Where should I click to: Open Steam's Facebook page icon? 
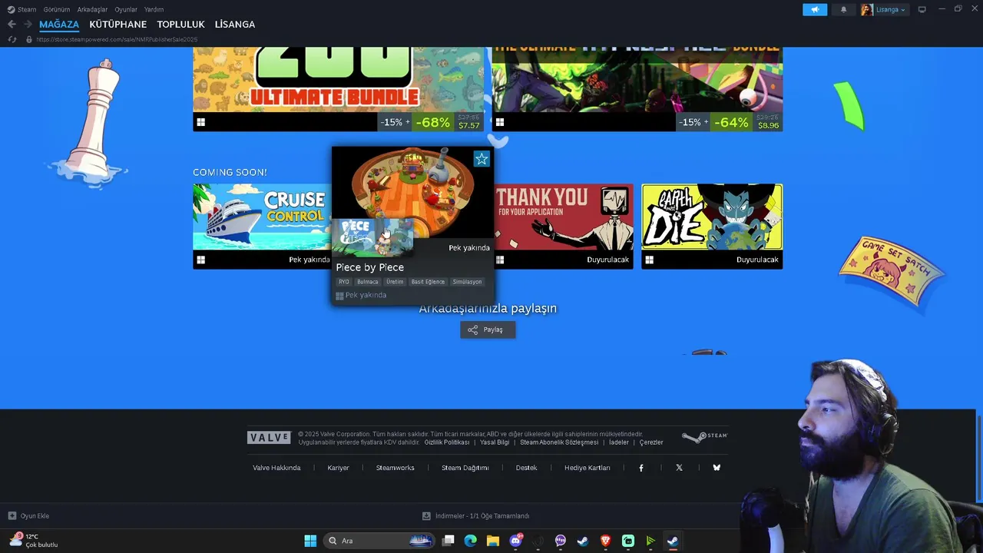[x=641, y=468]
